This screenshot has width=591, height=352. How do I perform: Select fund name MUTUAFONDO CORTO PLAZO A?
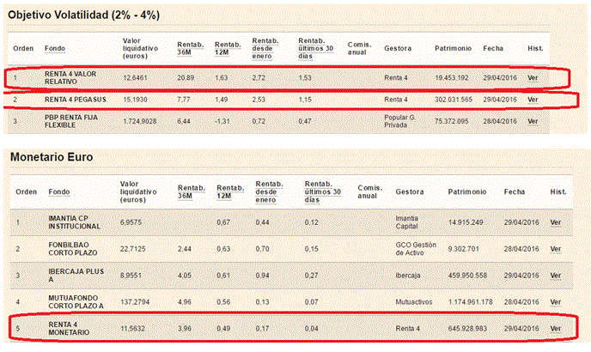pos(76,302)
